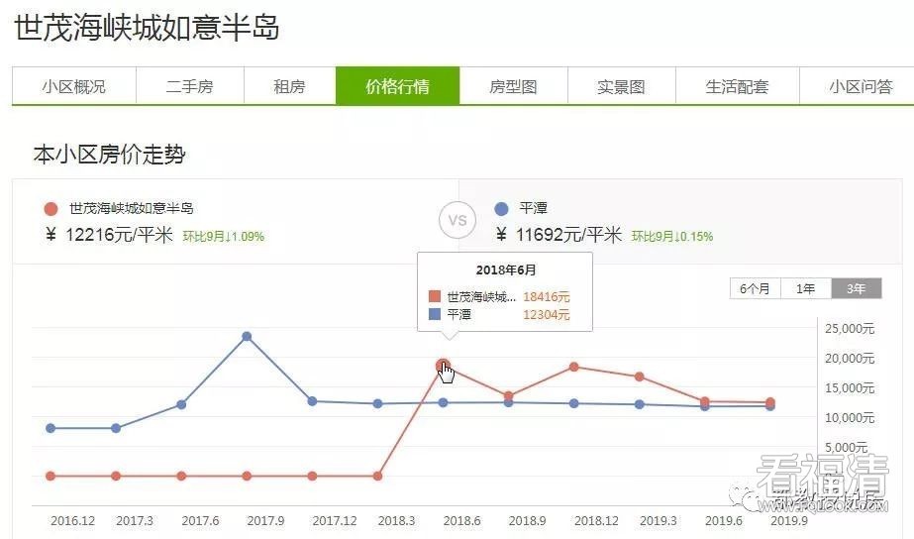Select the 价格行情 tab
This screenshot has width=914, height=539.
pyautogui.click(x=397, y=86)
